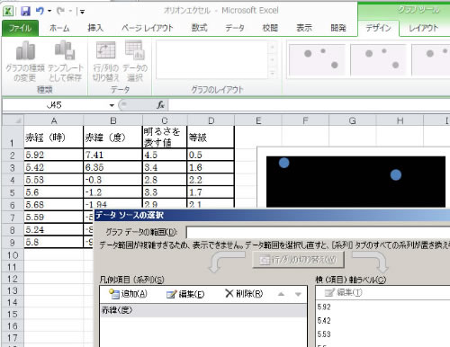Select axis label 5.42 in list
This screenshot has height=347, width=450.
pos(324,320)
